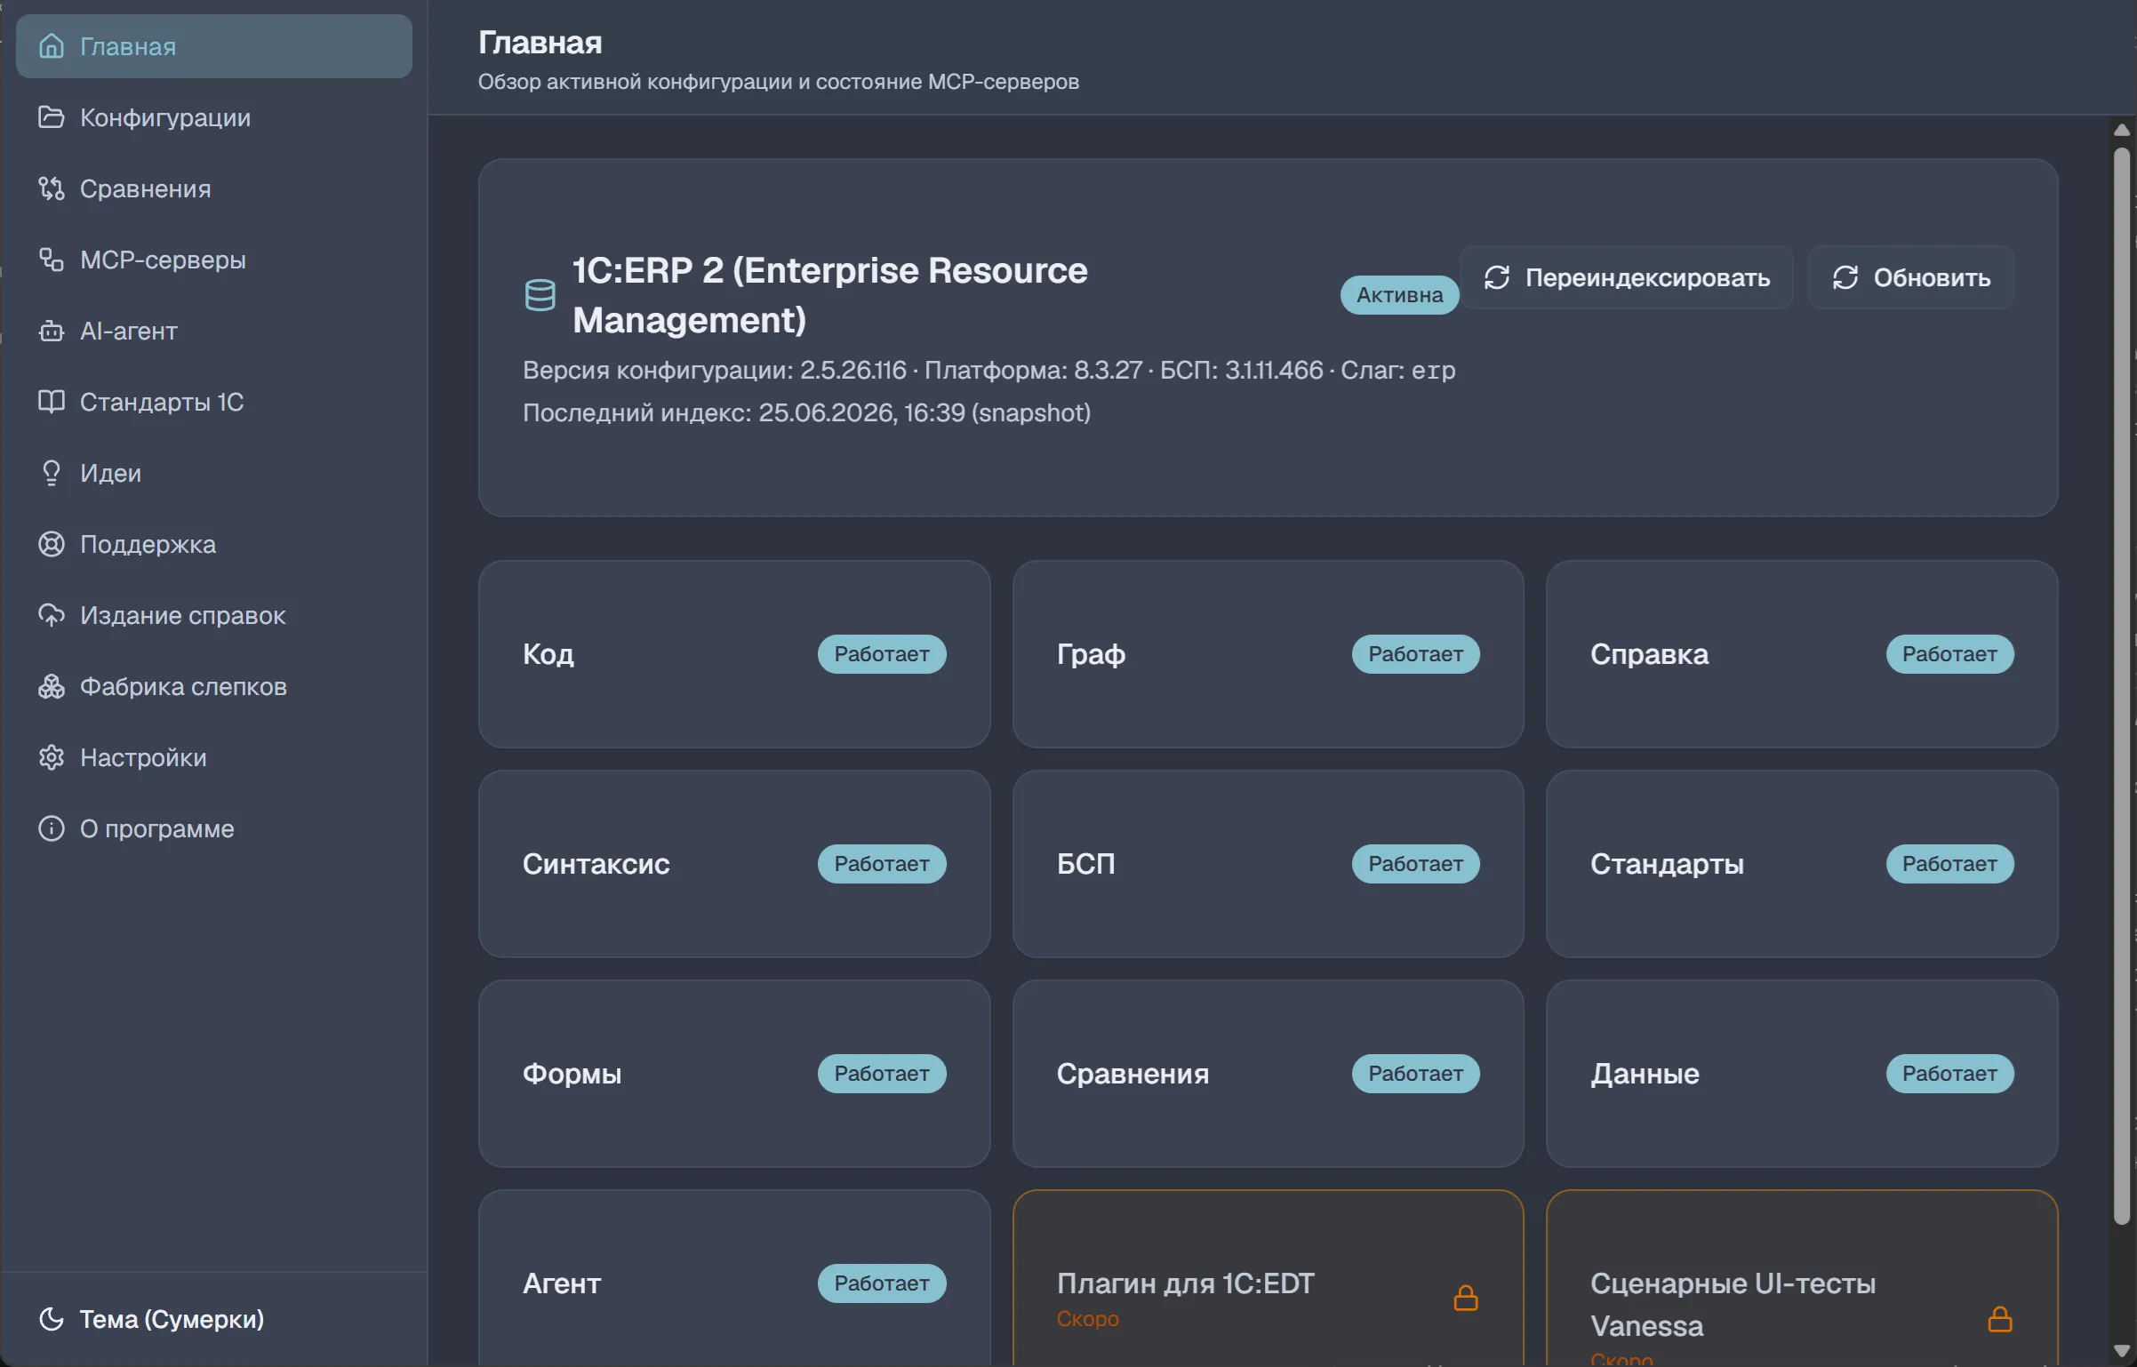The height and width of the screenshot is (1367, 2137).
Task: Click the scrollbar down arrow
Action: [2122, 1351]
